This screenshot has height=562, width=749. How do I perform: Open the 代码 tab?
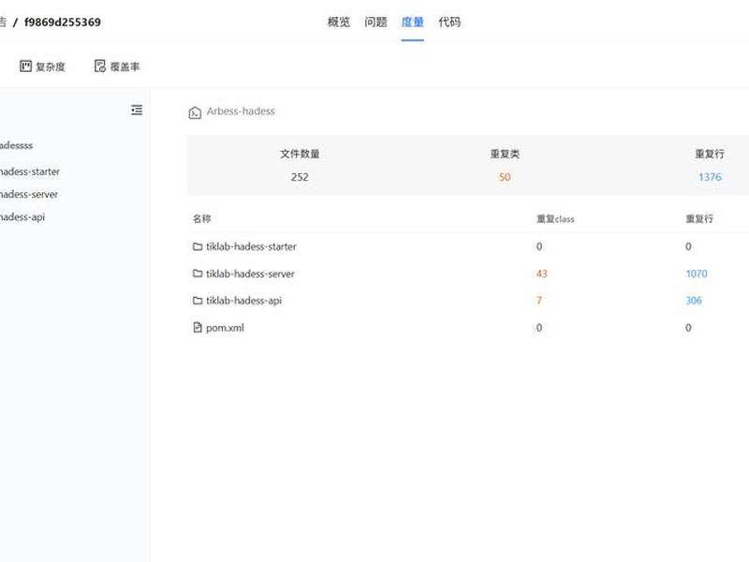[x=449, y=22]
